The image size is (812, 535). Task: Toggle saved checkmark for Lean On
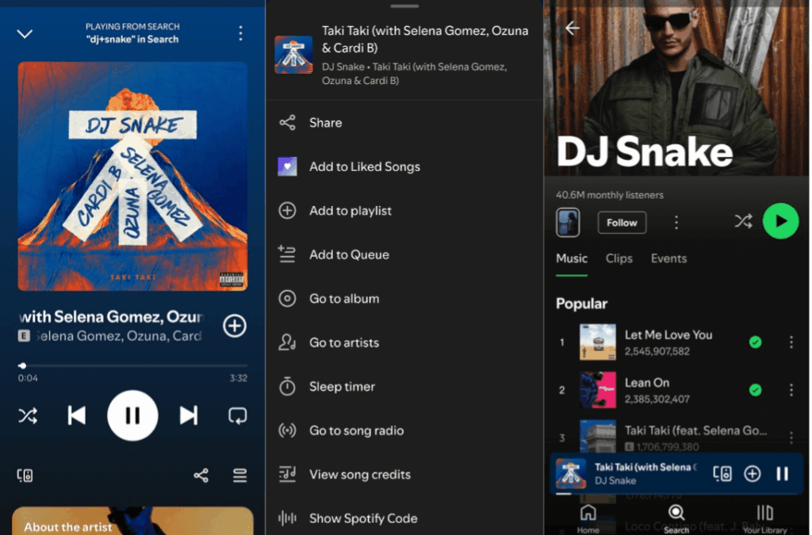755,390
